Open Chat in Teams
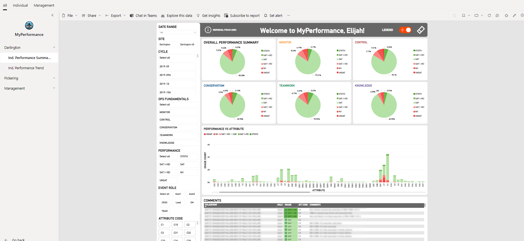Viewport: 524px width, 241px height. [143, 15]
